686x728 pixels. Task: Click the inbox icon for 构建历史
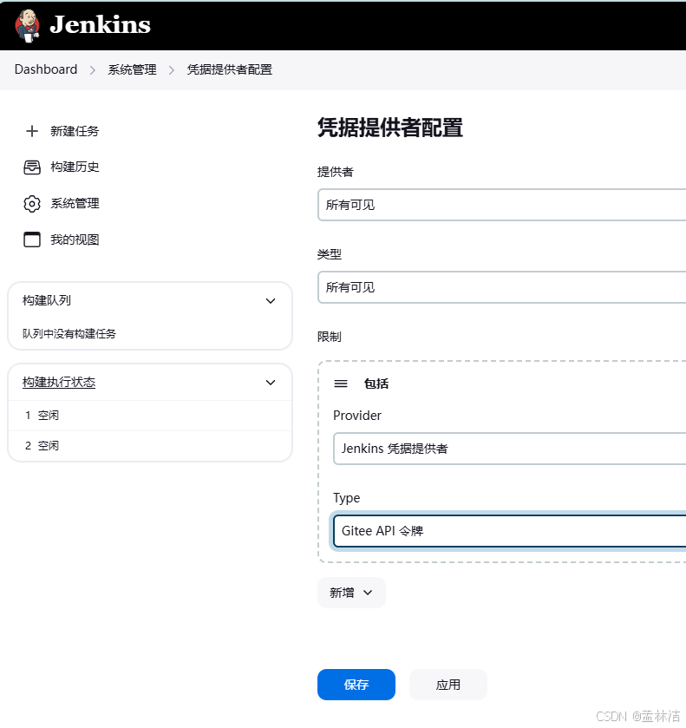(32, 167)
